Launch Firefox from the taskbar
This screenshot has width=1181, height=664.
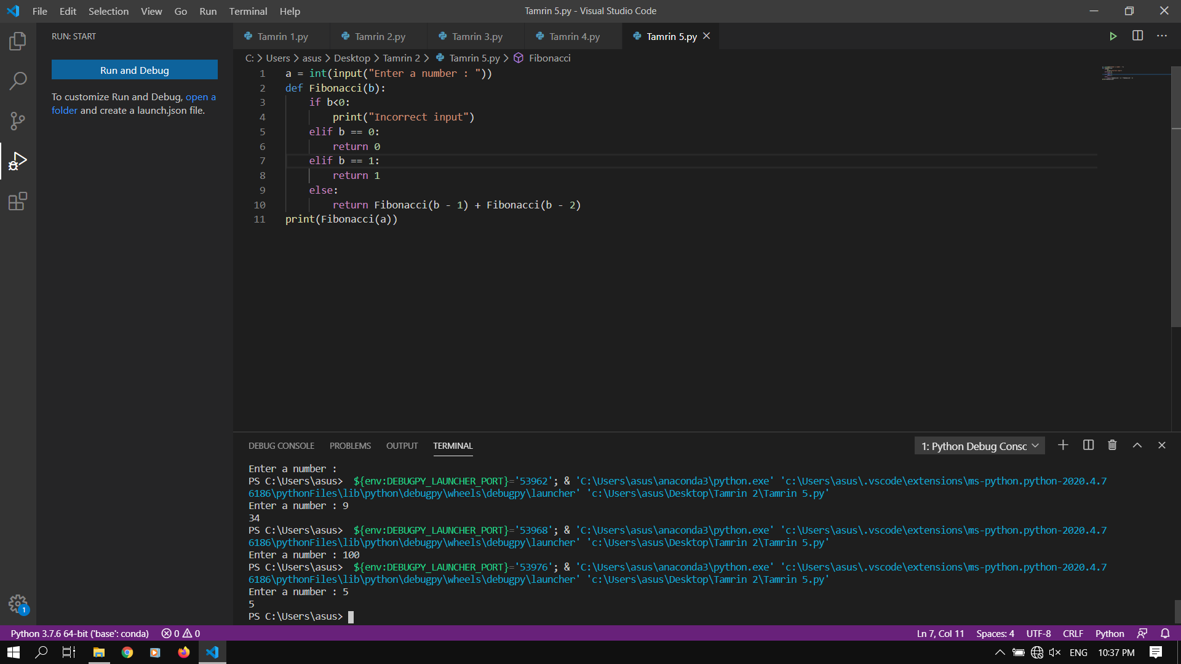coord(184,652)
